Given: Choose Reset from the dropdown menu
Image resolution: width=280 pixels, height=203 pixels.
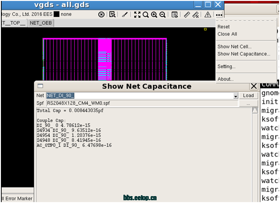Looking at the screenshot, I should 223,27.
